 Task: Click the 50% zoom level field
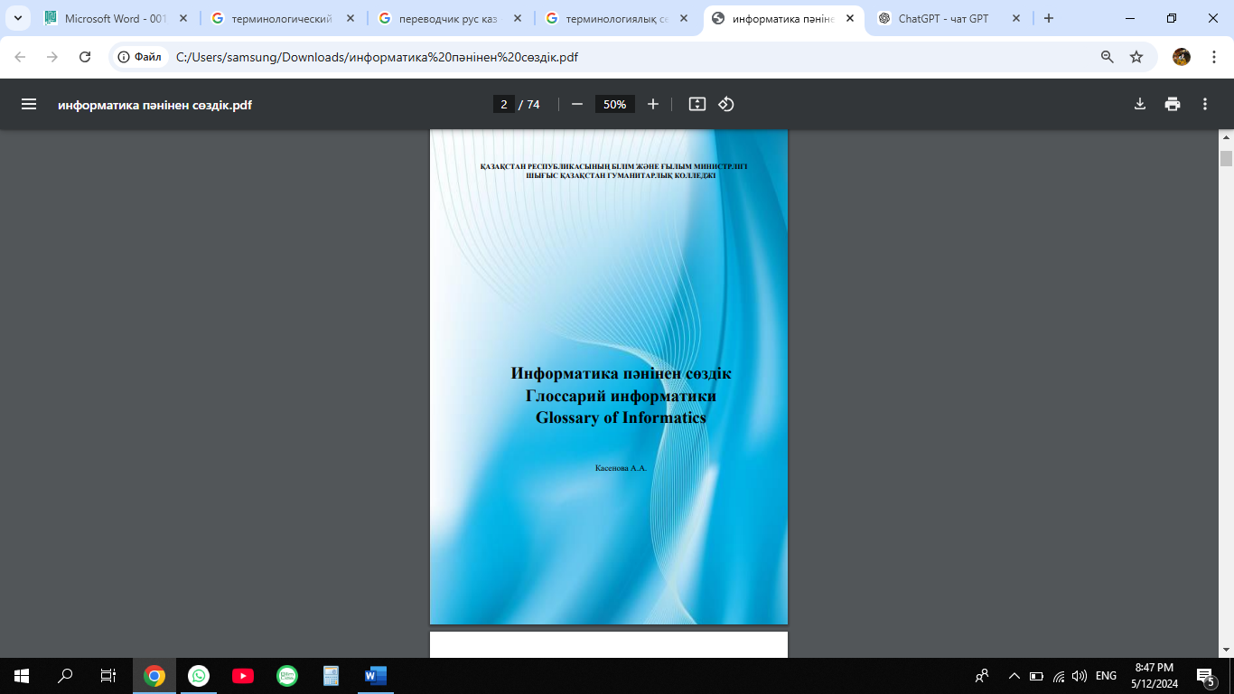click(615, 104)
